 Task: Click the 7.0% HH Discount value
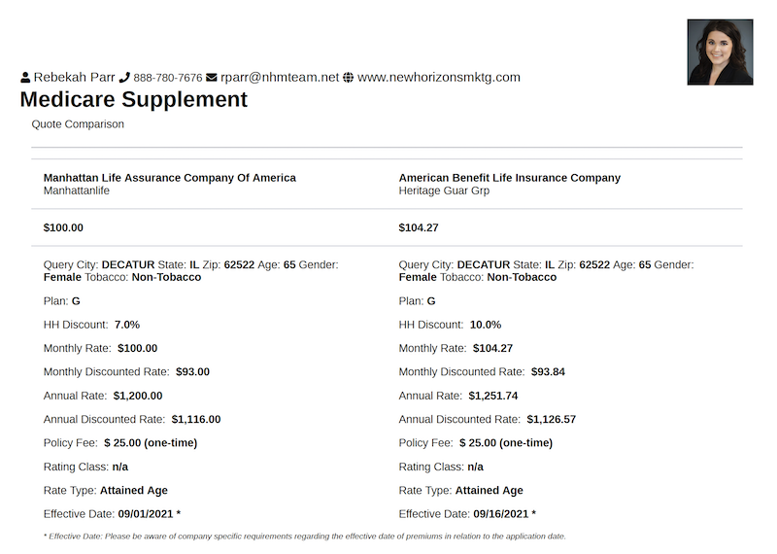[x=127, y=325]
